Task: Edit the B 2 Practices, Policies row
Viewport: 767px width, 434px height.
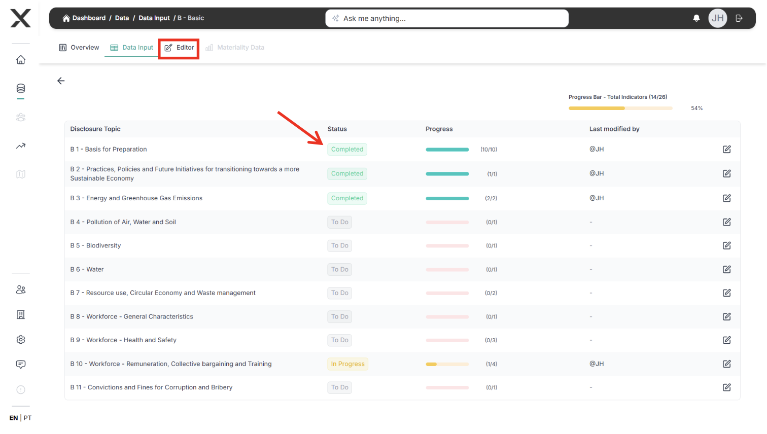Action: [727, 173]
